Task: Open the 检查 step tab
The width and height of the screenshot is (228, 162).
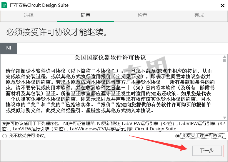Action: (x=142, y=15)
